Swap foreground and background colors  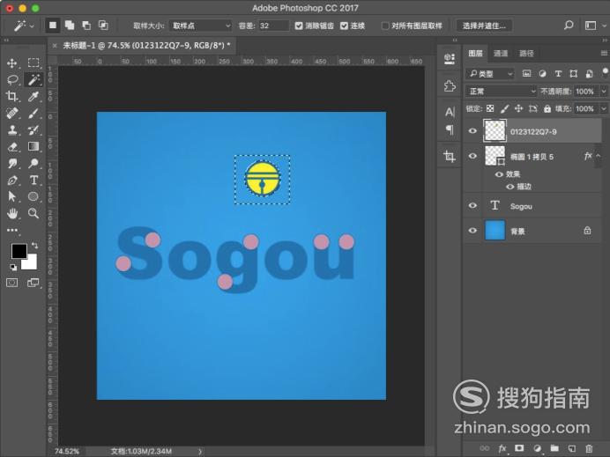coord(34,245)
